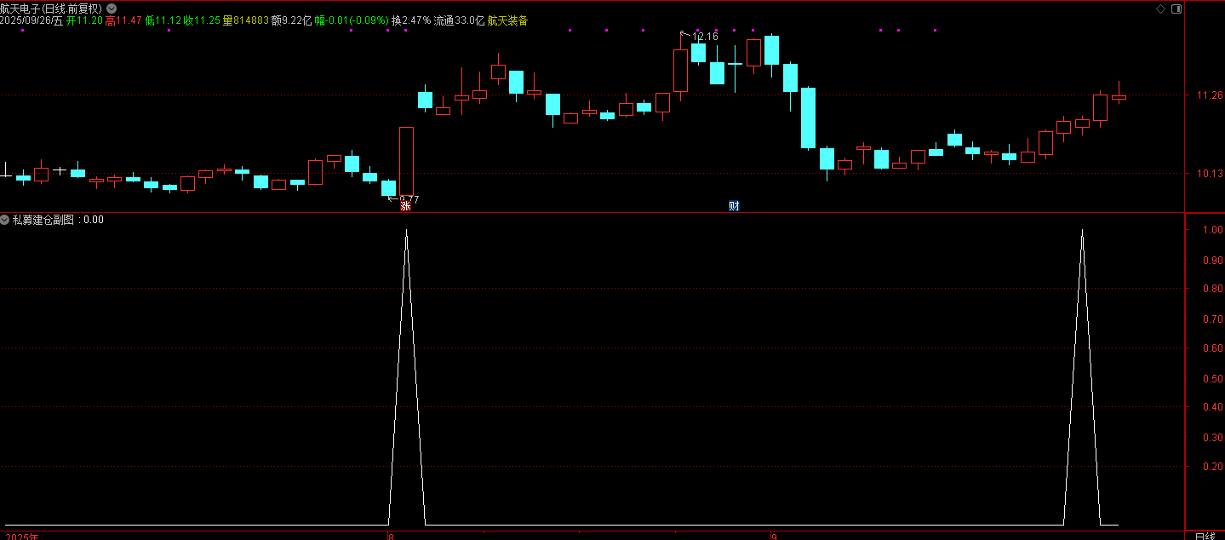This screenshot has width=1225, height=540.
Task: Click the 0.20 indicator axis value
Action: (1212, 467)
